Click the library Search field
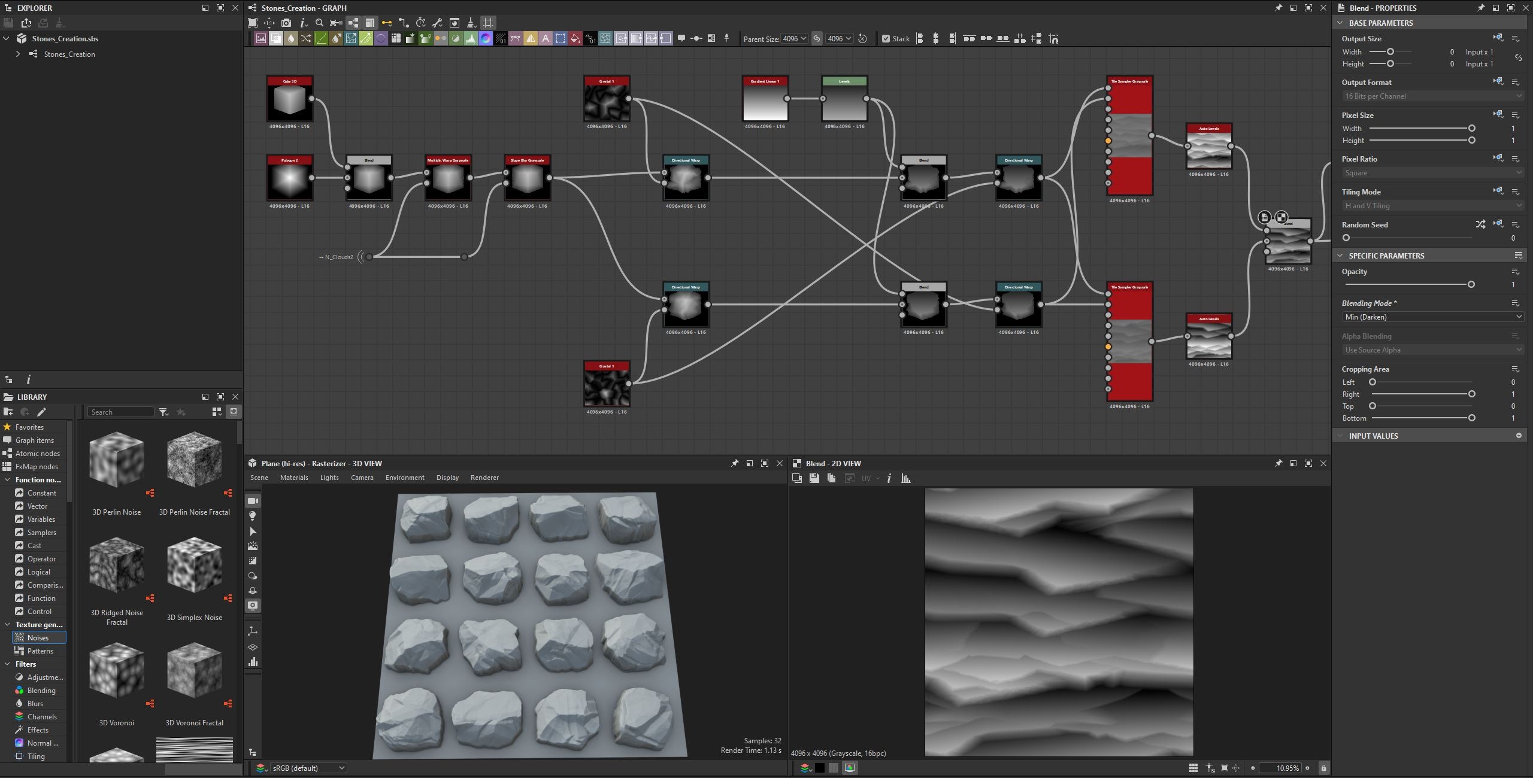The height and width of the screenshot is (778, 1533). coord(121,412)
